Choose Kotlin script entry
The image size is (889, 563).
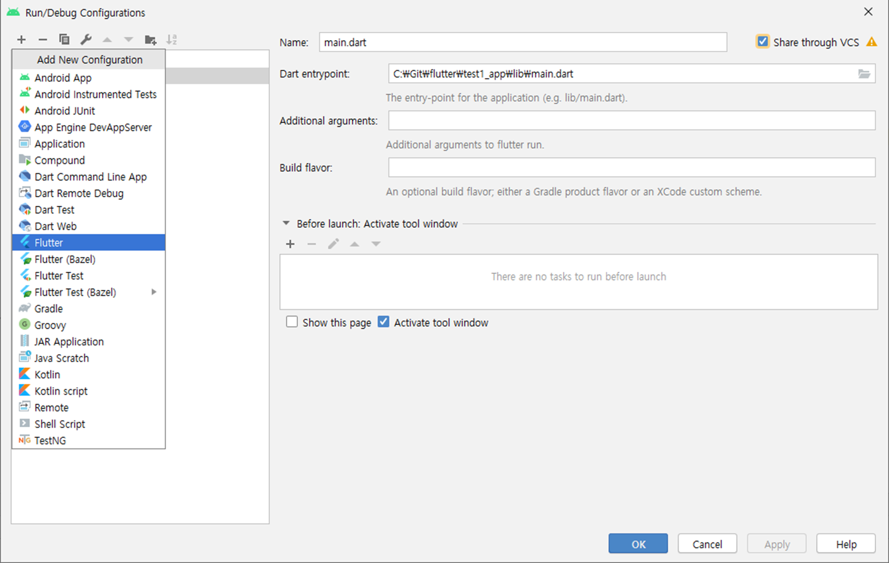89,391
